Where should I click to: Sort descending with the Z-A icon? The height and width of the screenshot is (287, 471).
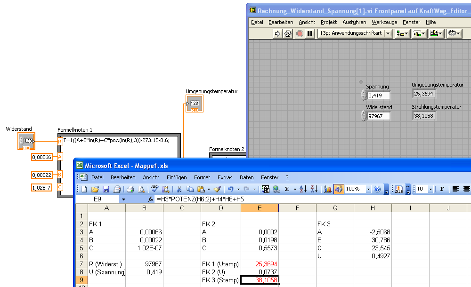pyautogui.click(x=314, y=189)
